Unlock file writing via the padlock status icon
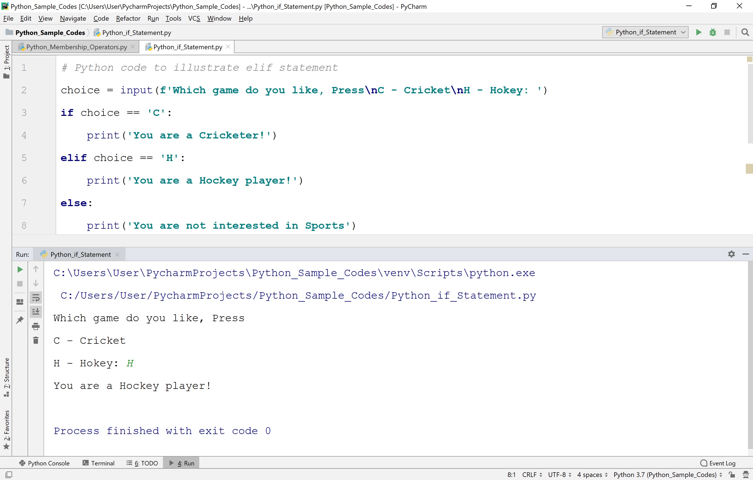753x480 pixels. click(x=732, y=475)
